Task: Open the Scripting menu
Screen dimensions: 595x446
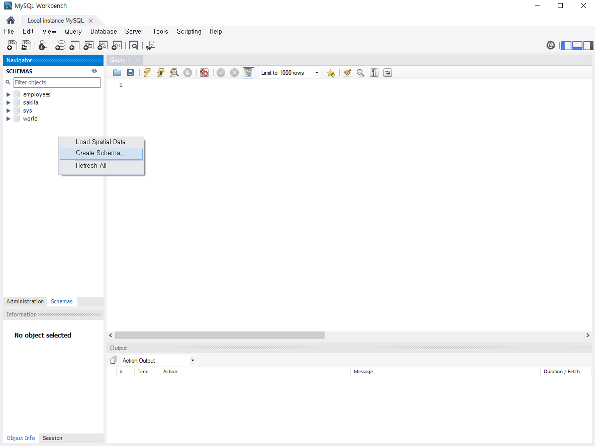Action: (189, 32)
